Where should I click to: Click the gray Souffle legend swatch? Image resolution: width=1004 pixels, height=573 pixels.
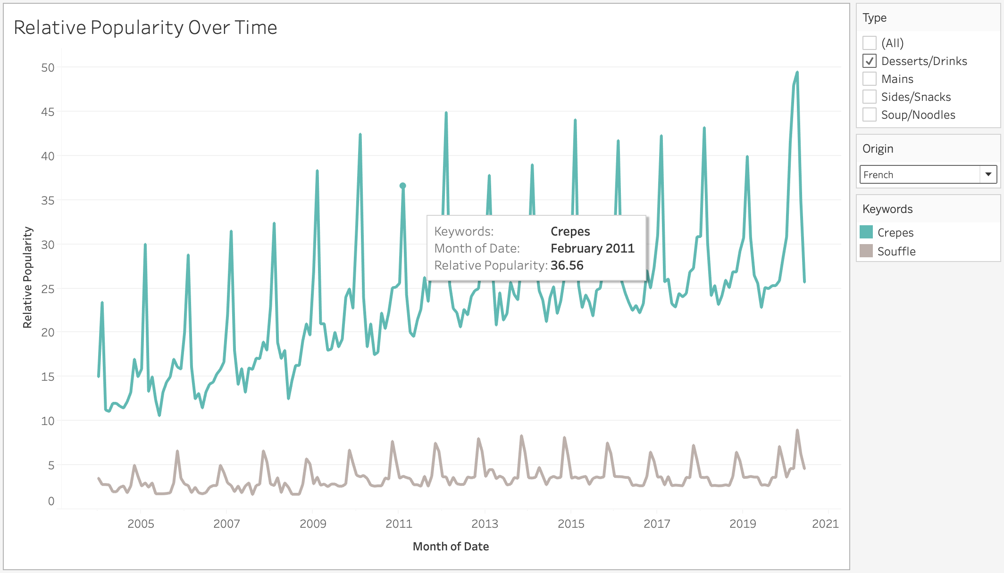tap(866, 251)
